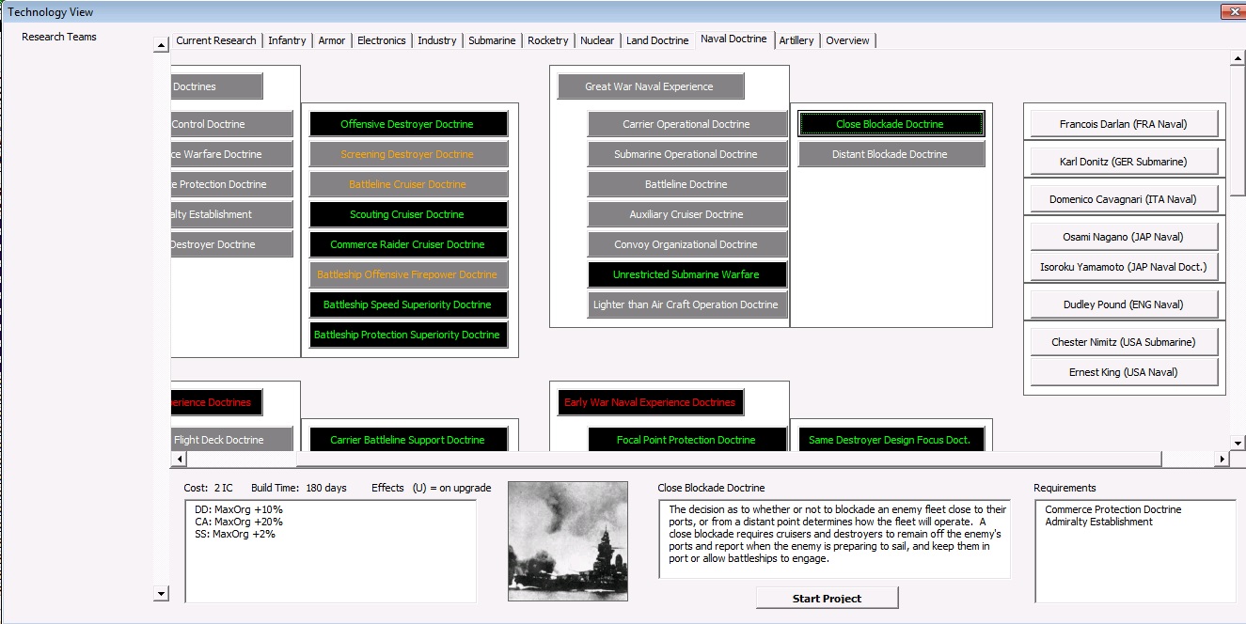1246x624 pixels.
Task: Switch to the Submarine tab
Action: [x=492, y=40]
